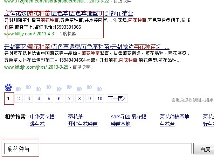Go to results page 2

[19, 98]
